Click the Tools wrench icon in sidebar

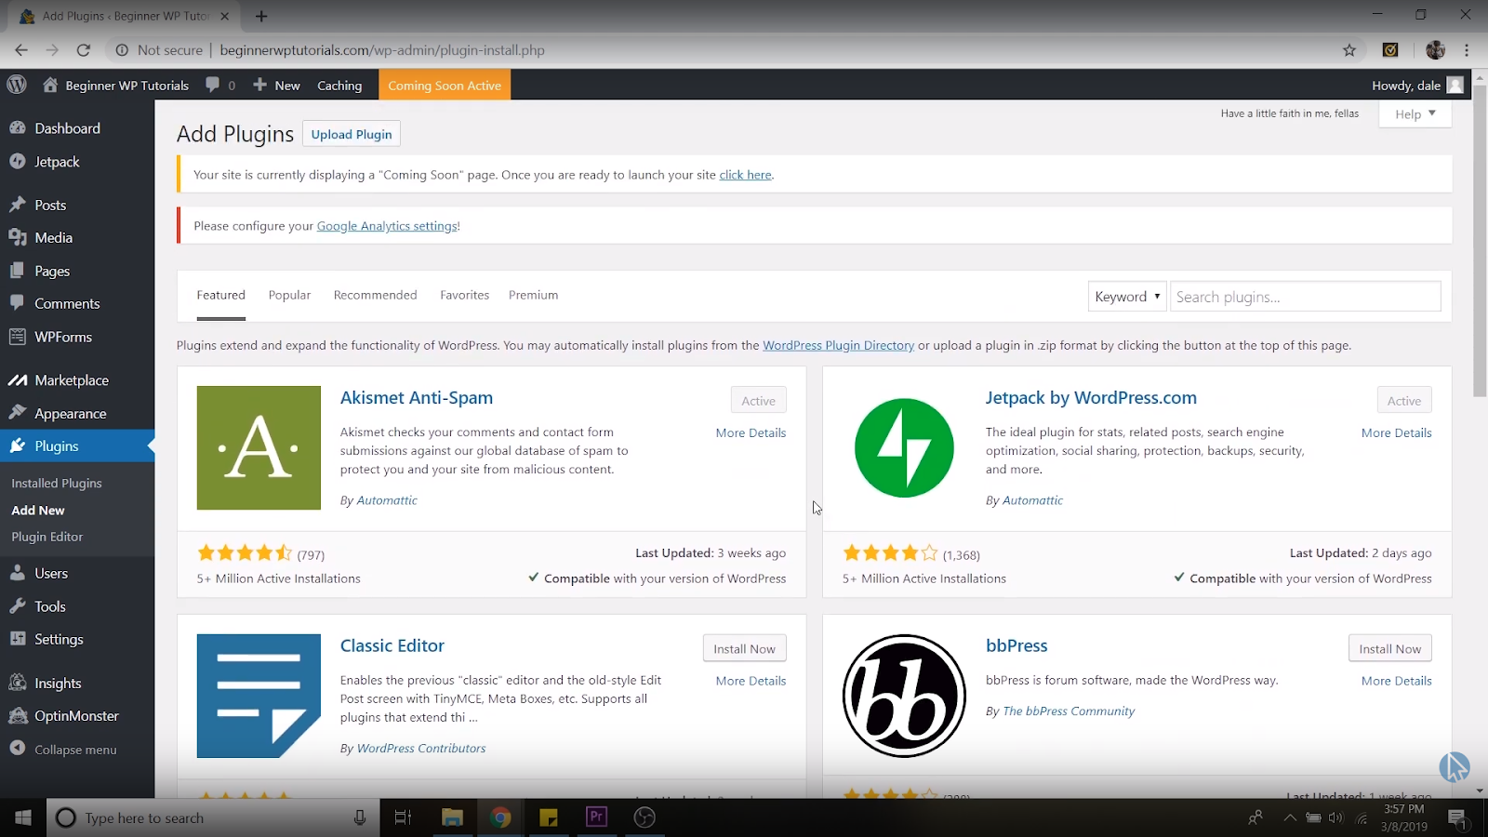[18, 606]
